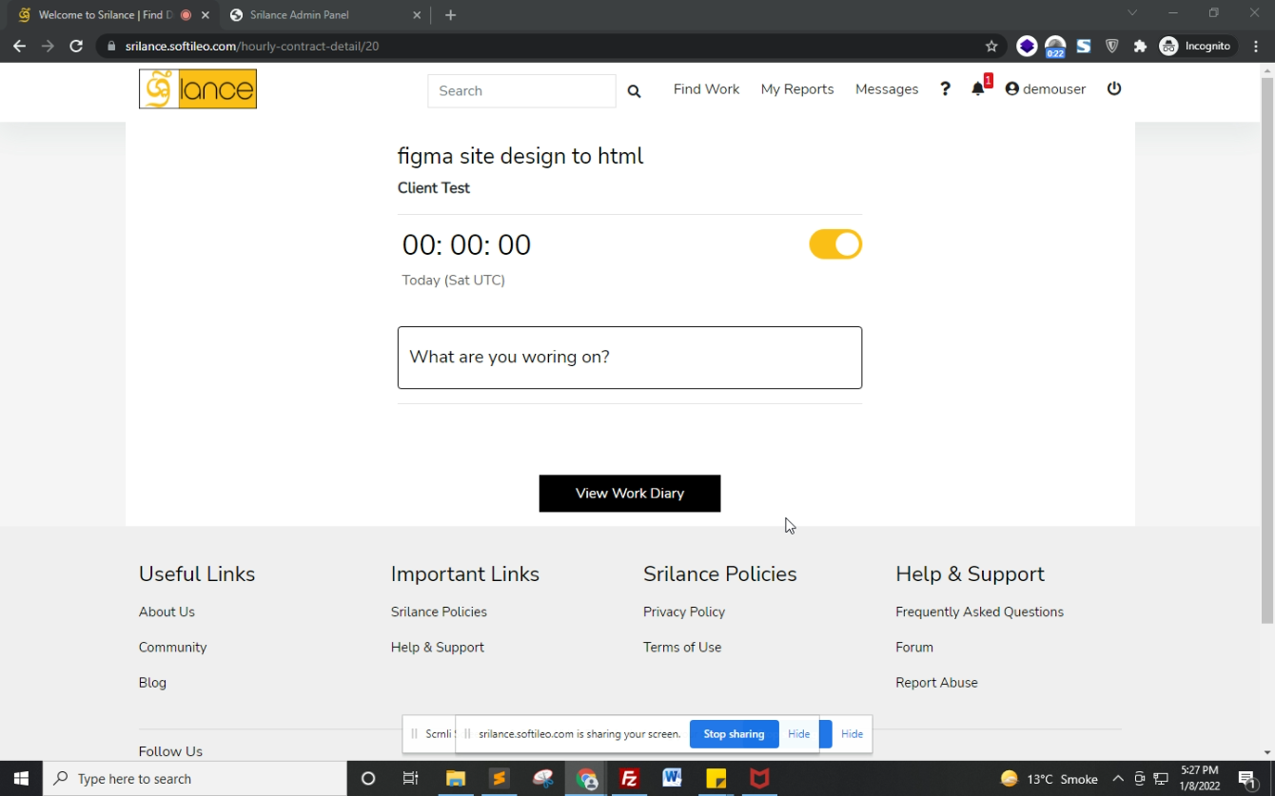Open the Find Work menu item

[x=706, y=88]
